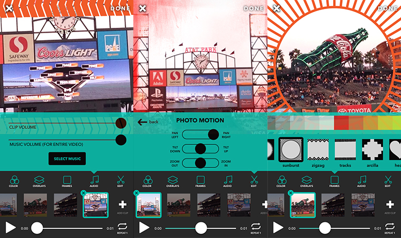Tap Done in the right screen
Viewport: 401px width, 238px height.
coord(388,9)
